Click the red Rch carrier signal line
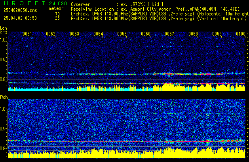249x162 pixels. click(x=127, y=141)
